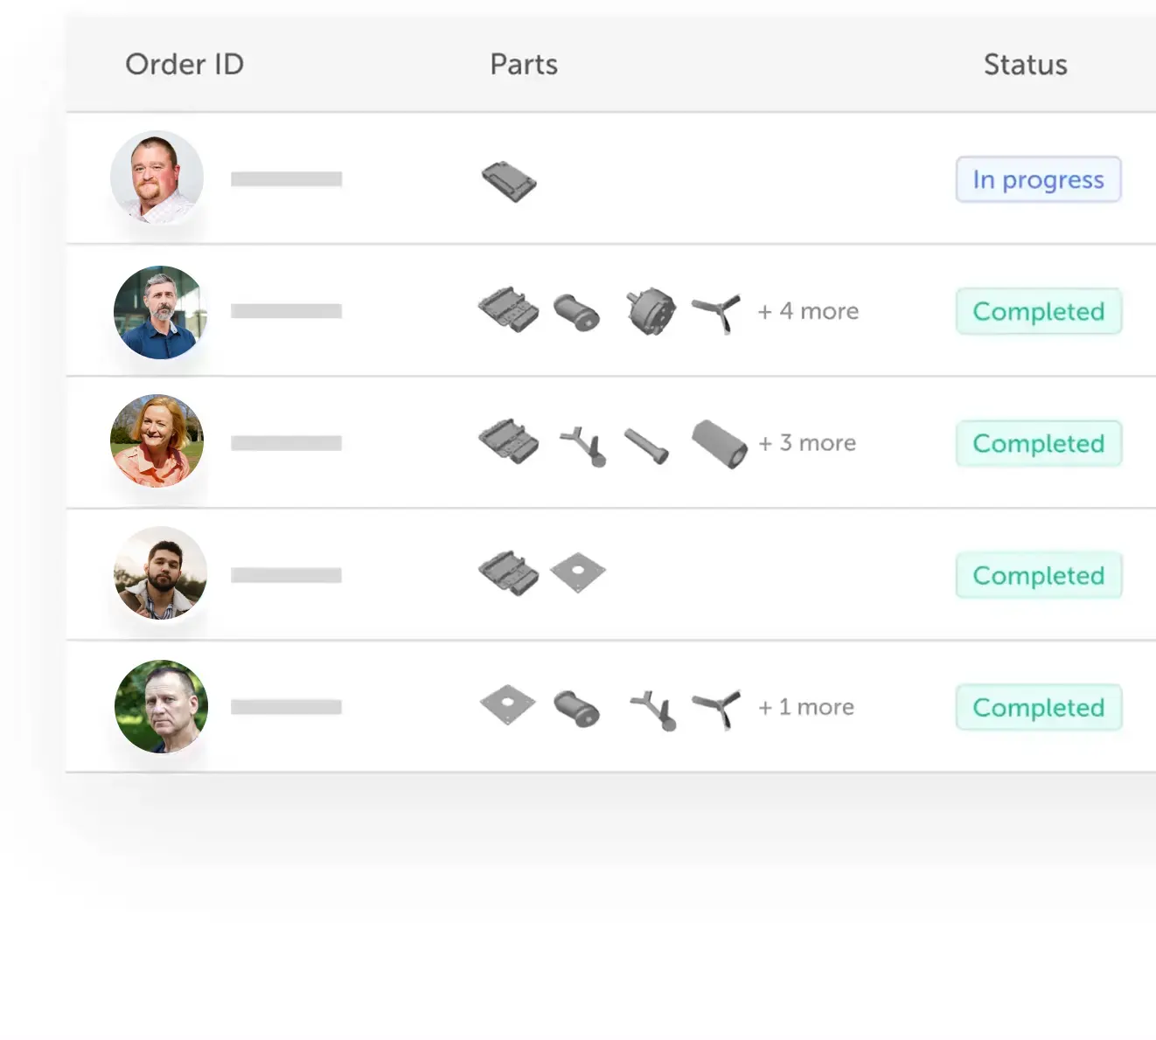1156x1040 pixels.
Task: Sort by the Status column header
Action: point(1026,65)
